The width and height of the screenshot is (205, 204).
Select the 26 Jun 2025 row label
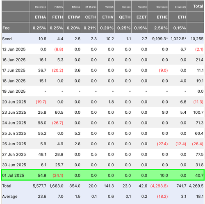point(14,144)
